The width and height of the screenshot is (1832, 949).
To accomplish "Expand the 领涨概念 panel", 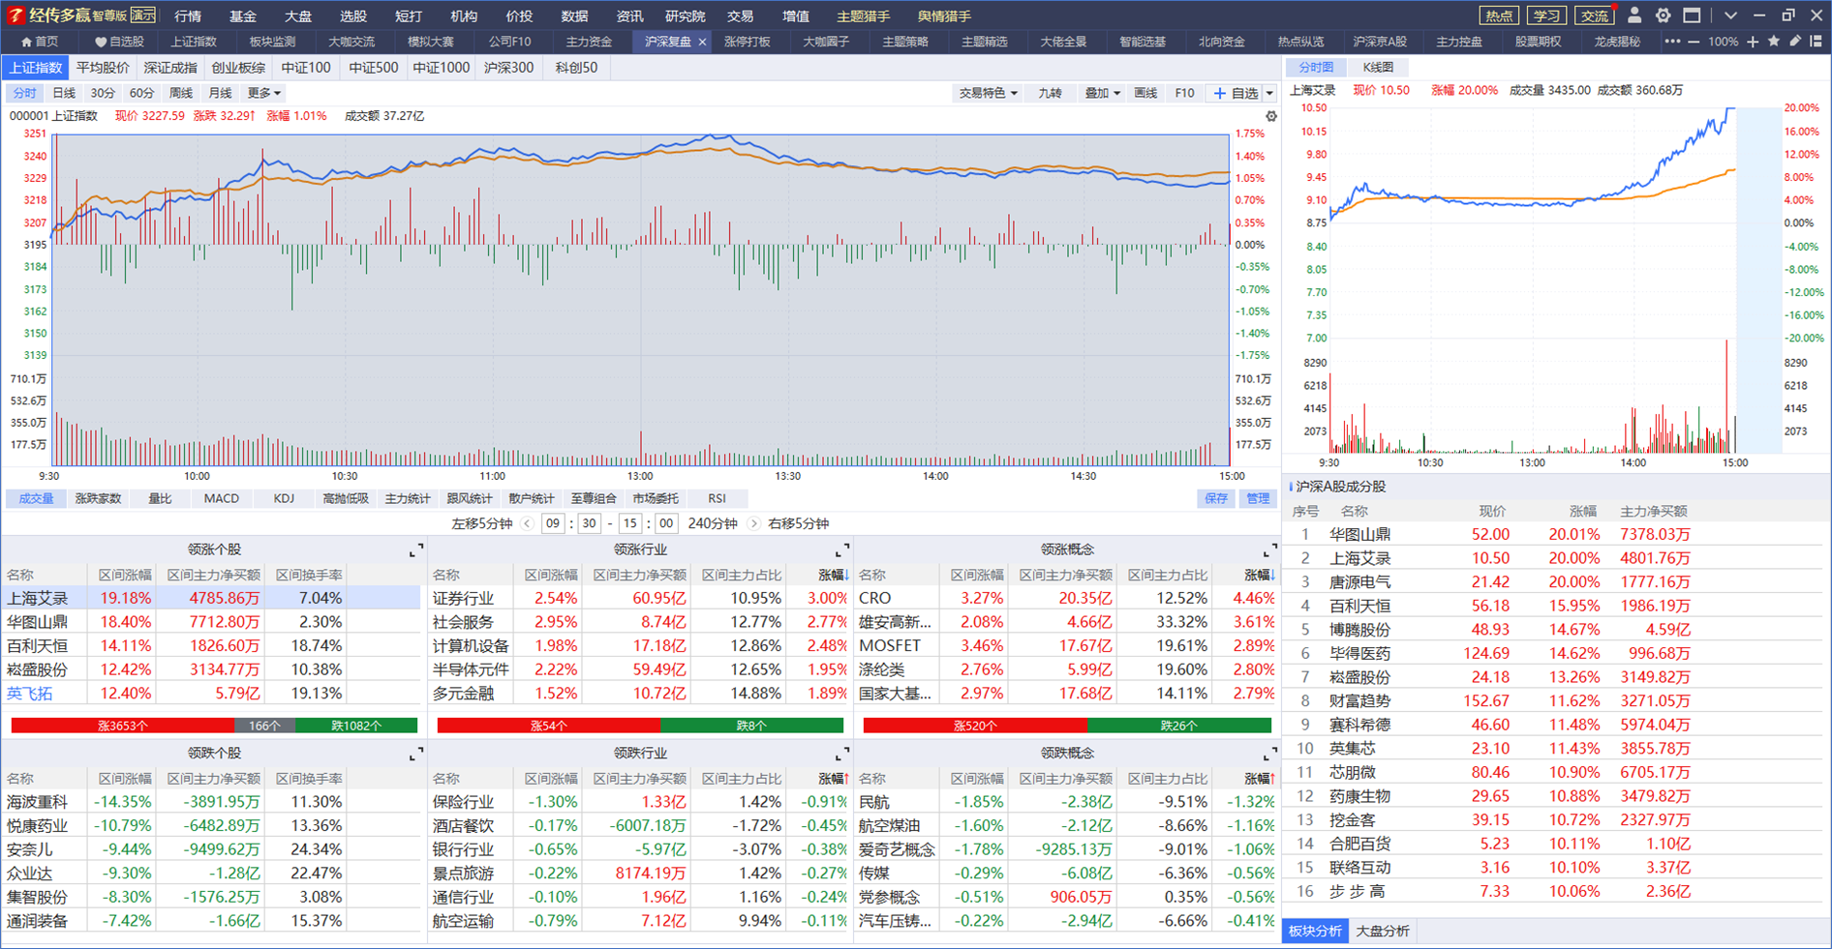I will (1269, 550).
